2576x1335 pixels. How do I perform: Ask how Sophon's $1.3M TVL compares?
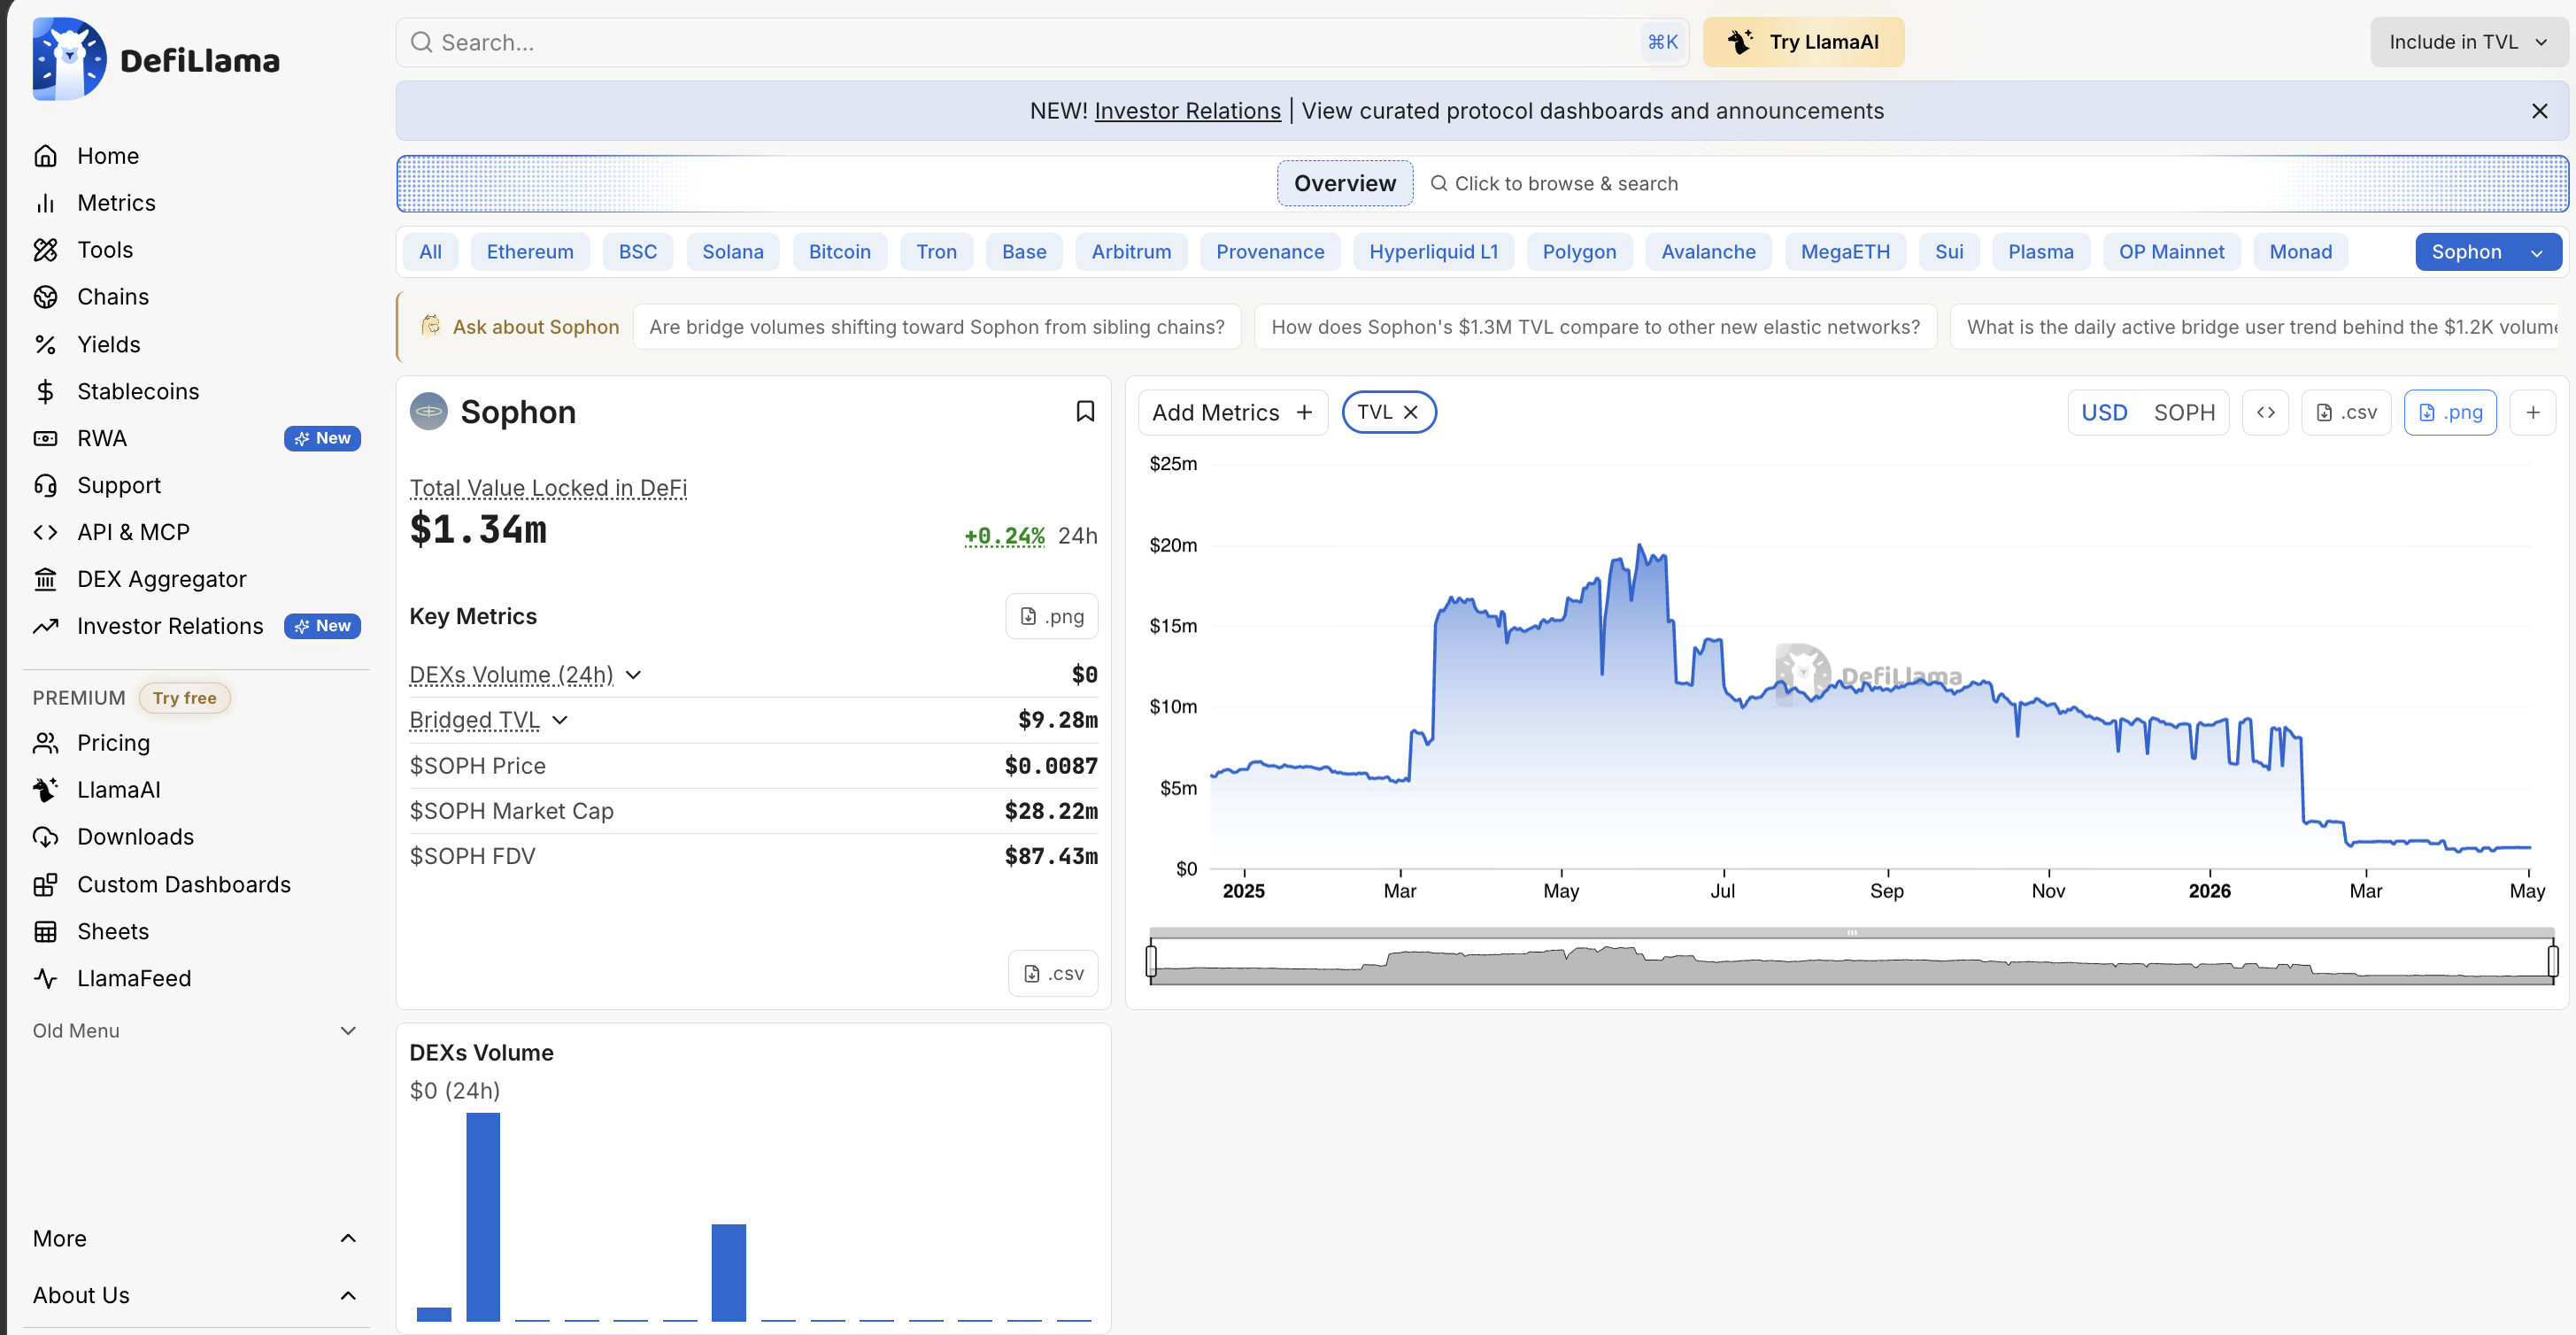pos(1595,327)
